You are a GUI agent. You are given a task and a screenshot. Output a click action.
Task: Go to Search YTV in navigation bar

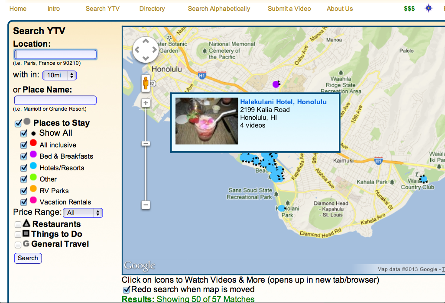pyautogui.click(x=102, y=9)
